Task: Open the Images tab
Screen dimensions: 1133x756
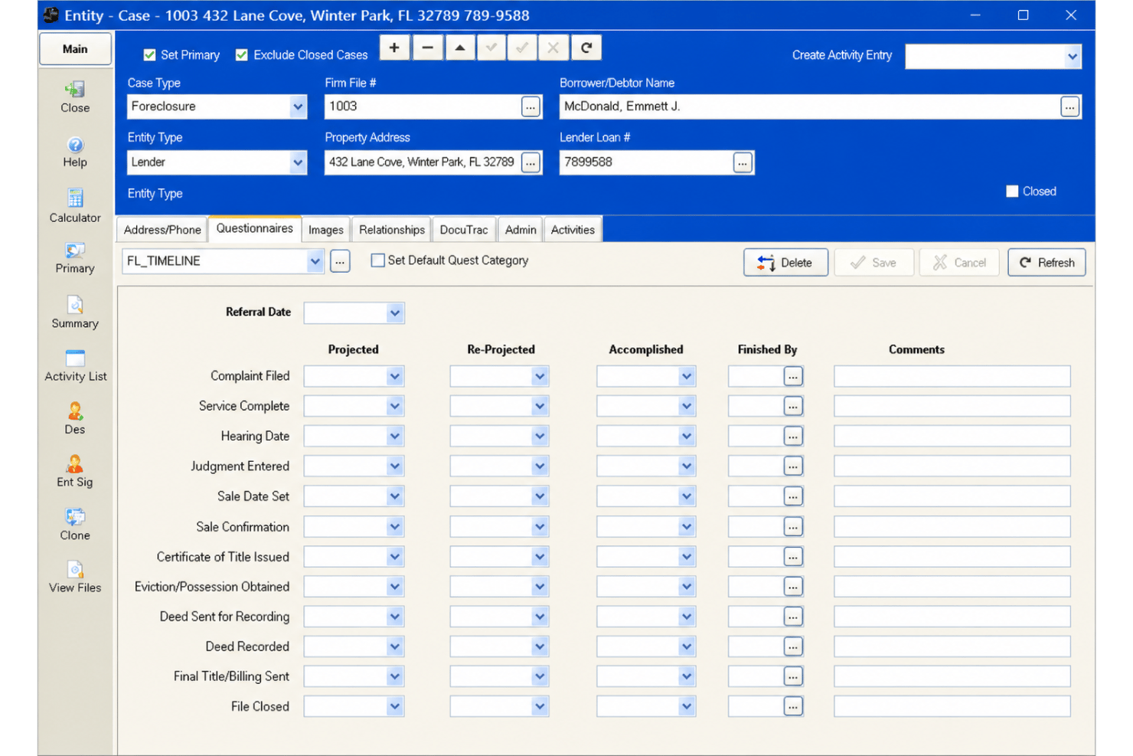Action: (x=326, y=230)
